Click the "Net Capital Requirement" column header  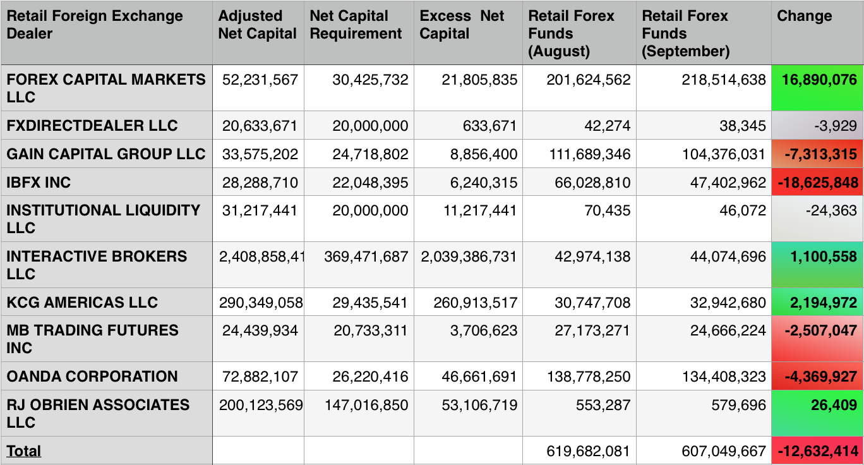click(356, 25)
